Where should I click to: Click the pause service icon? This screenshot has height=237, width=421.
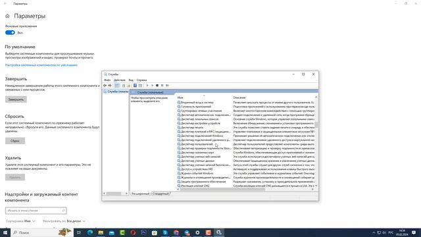[x=162, y=86]
